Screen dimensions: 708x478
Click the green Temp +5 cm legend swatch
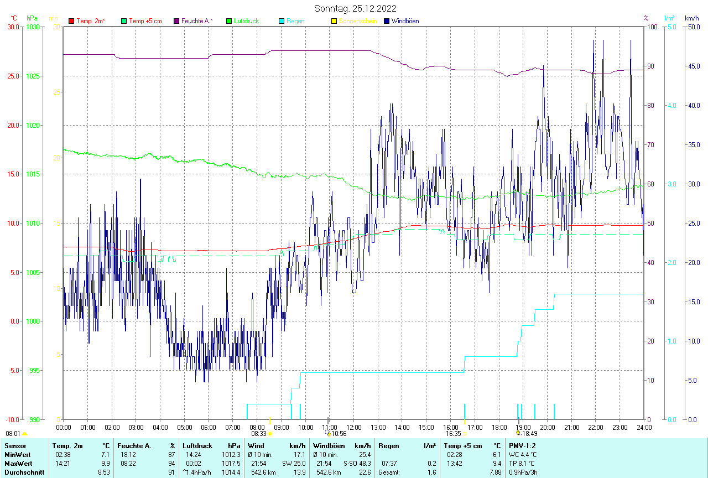click(124, 21)
